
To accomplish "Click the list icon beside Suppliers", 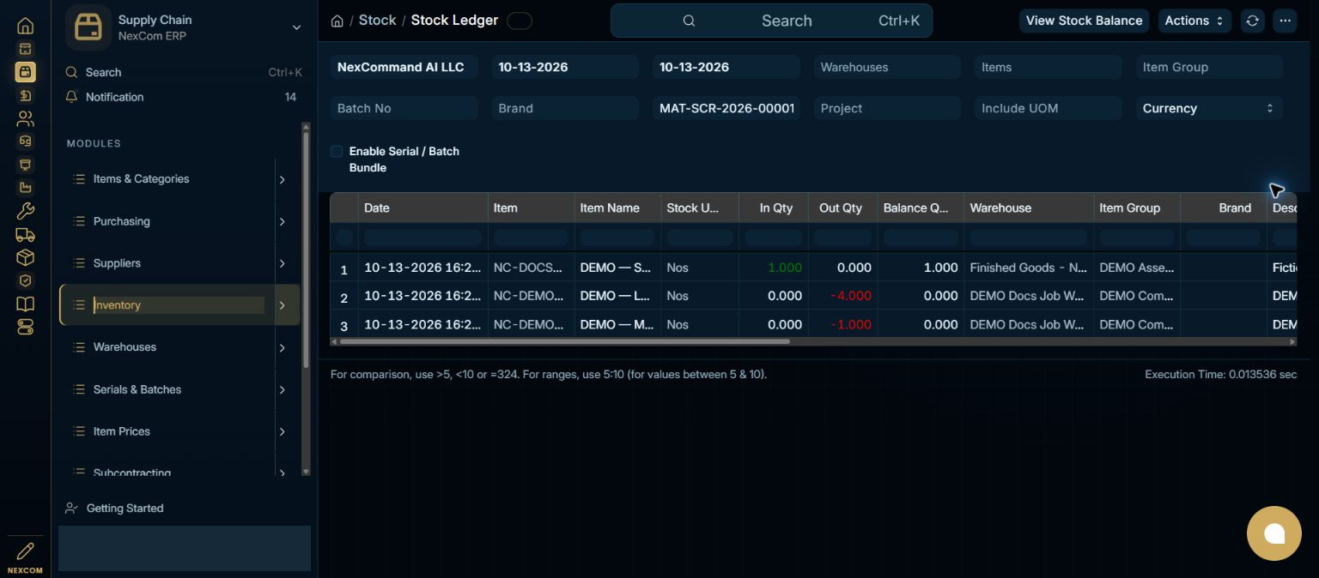I will [x=79, y=263].
